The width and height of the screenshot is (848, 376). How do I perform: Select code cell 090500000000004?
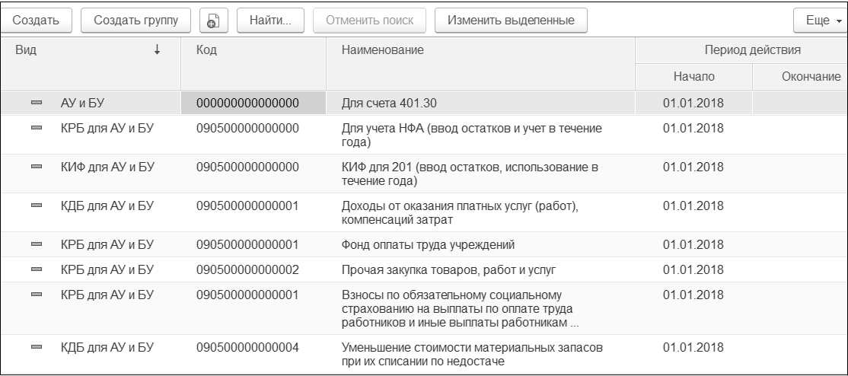[x=247, y=348]
